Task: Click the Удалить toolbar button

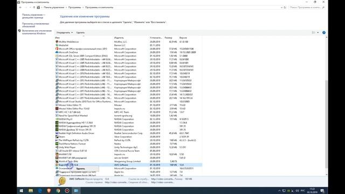Action: [80, 32]
